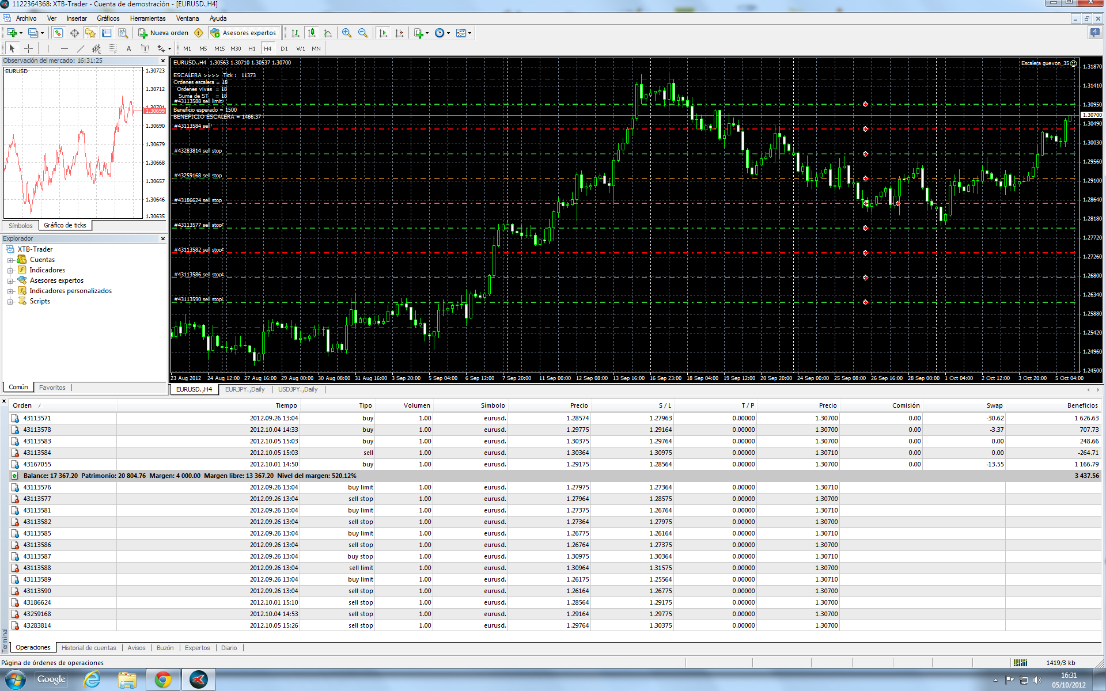Toggle the Market Watch window button
Image resolution: width=1106 pixels, height=691 pixels.
[x=58, y=33]
